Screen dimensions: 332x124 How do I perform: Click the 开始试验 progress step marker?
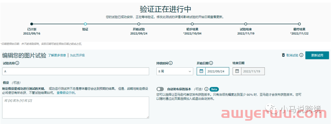[139, 24]
